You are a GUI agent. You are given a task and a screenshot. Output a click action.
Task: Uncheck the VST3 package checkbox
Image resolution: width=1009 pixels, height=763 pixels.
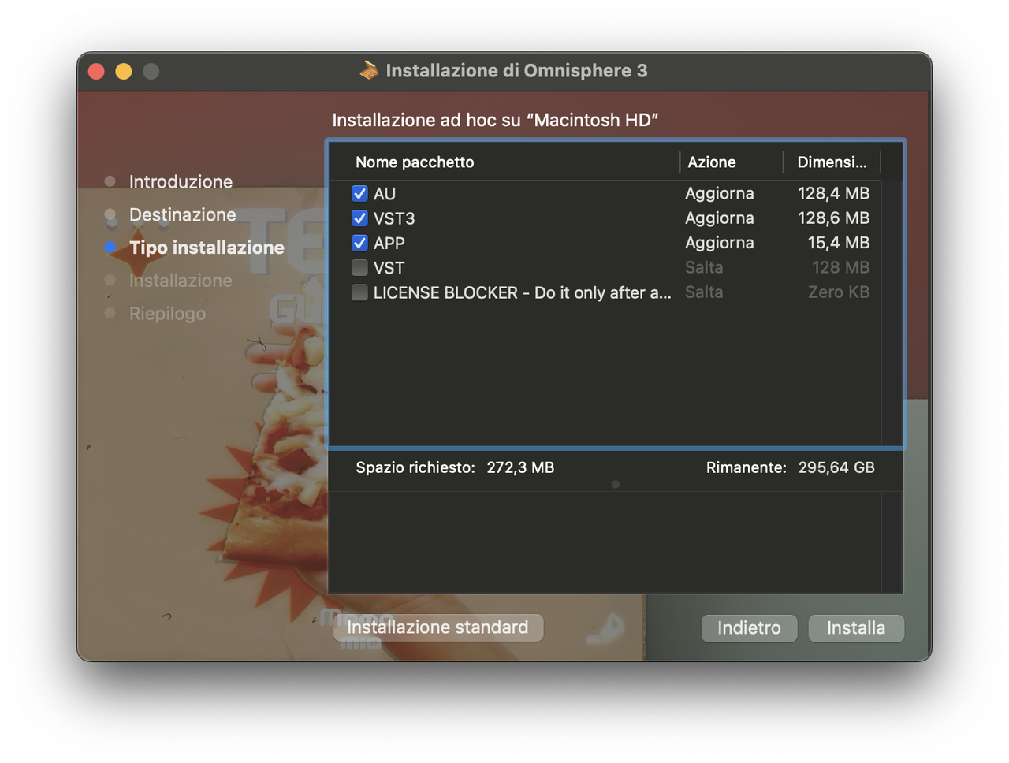(359, 218)
